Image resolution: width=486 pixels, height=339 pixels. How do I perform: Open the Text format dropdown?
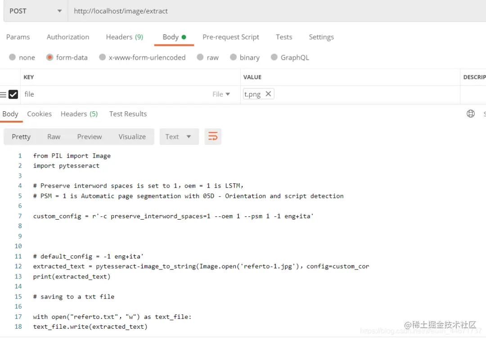(x=179, y=136)
